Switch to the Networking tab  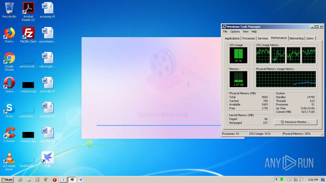click(296, 38)
